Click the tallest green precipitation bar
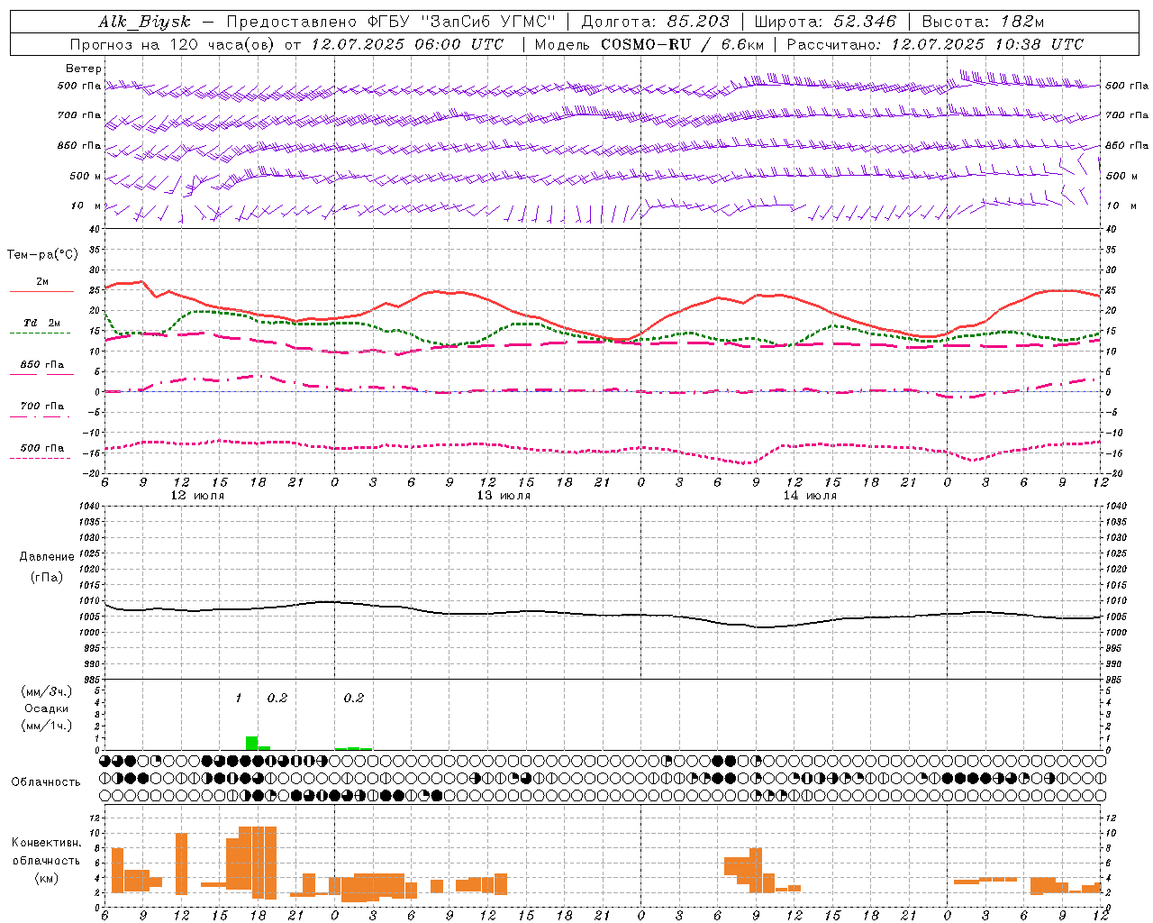Image resolution: width=1153 pixels, height=923 pixels. [252, 744]
